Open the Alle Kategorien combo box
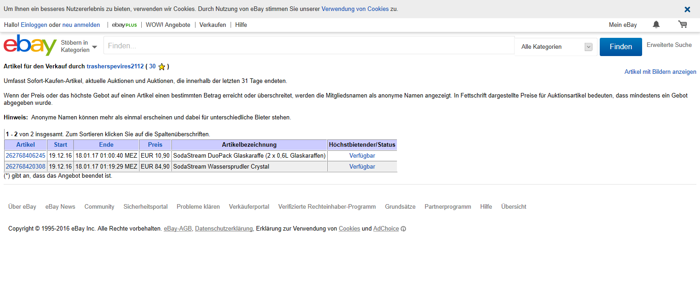Screen dimensions: 700x298 (556, 47)
